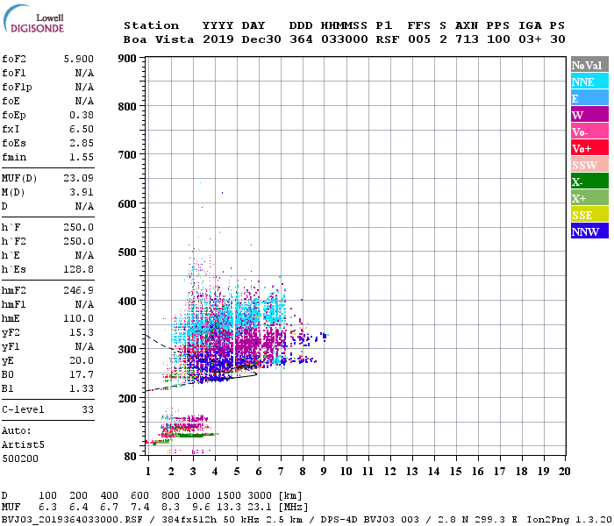Click the Lowell Digisonde logo
614x526 pixels.
point(33,19)
